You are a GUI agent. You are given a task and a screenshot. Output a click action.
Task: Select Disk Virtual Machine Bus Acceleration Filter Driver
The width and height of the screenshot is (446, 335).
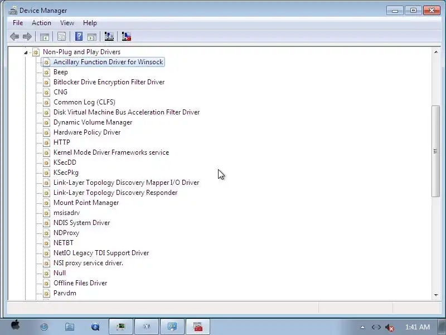coord(127,112)
